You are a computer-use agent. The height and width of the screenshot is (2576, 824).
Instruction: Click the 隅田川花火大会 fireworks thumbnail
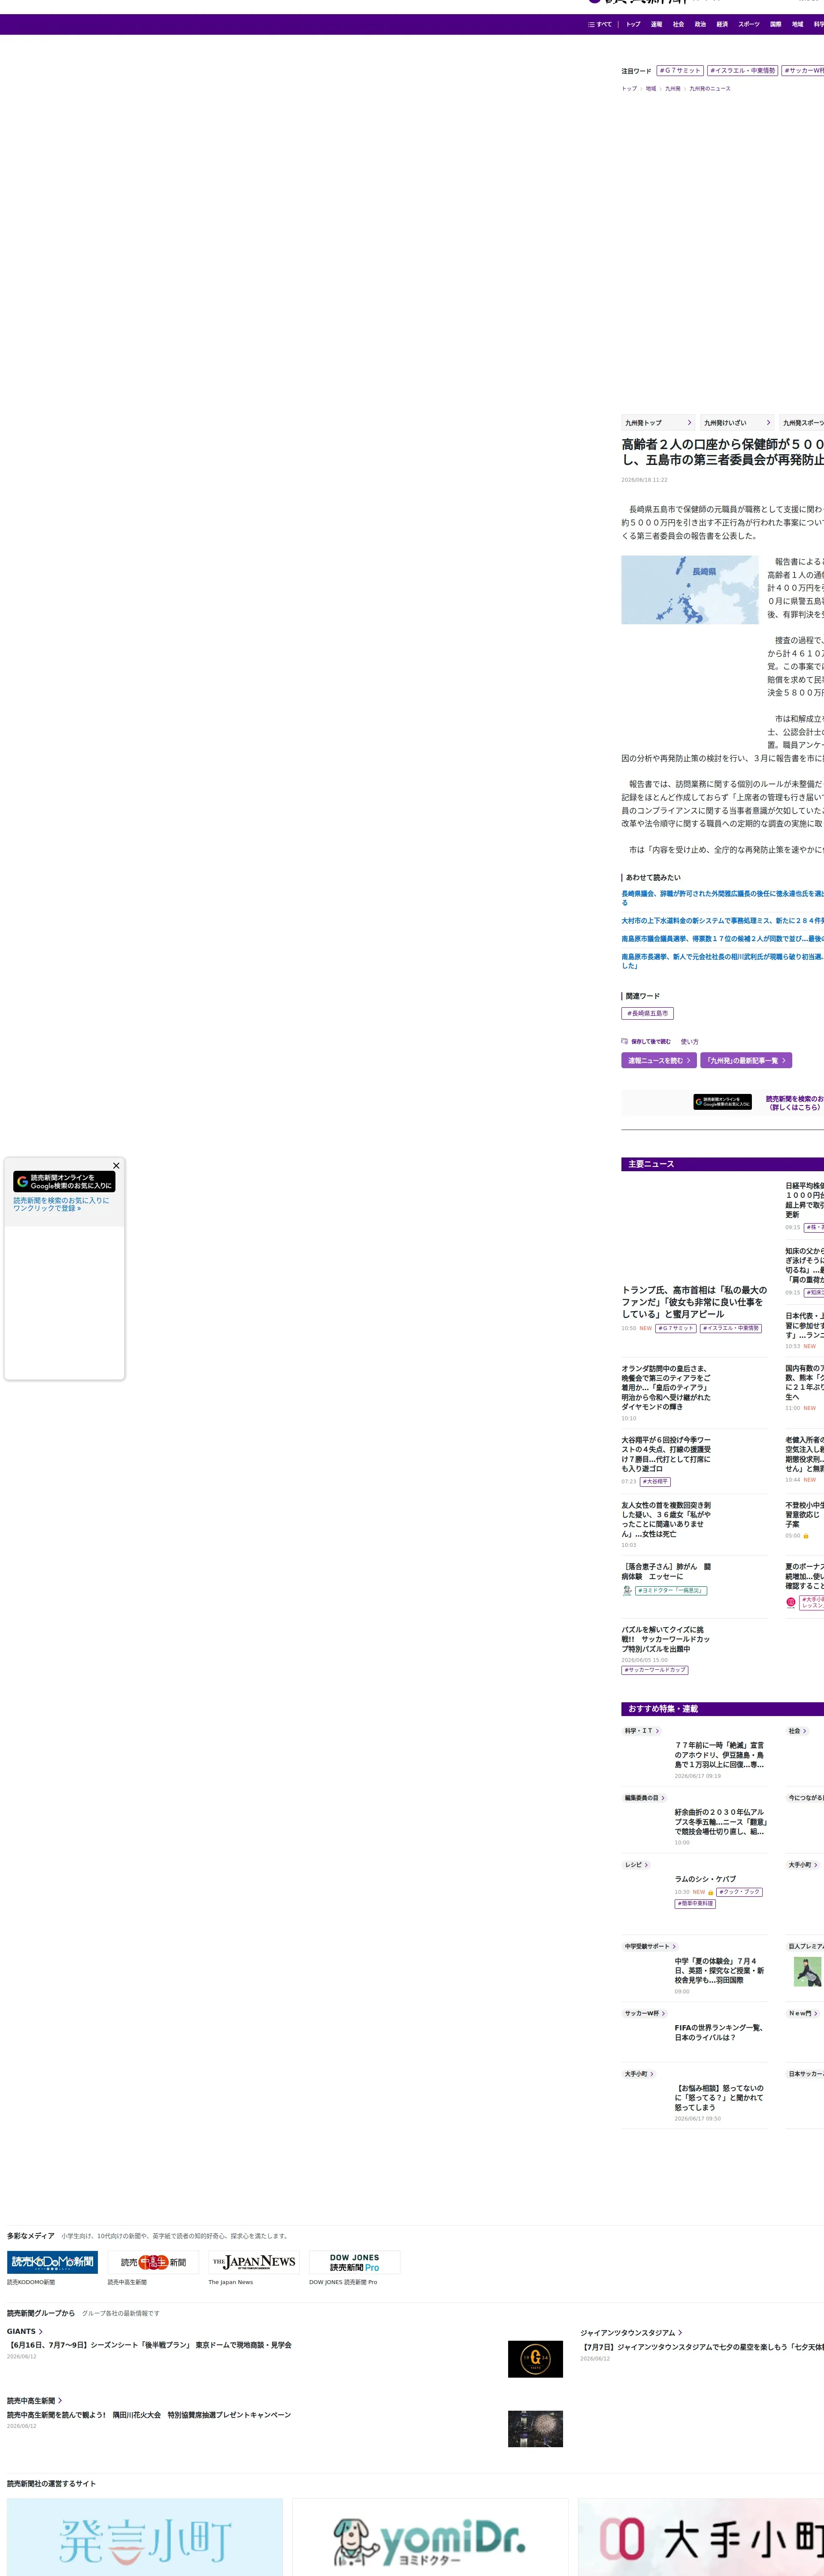pos(535,2429)
